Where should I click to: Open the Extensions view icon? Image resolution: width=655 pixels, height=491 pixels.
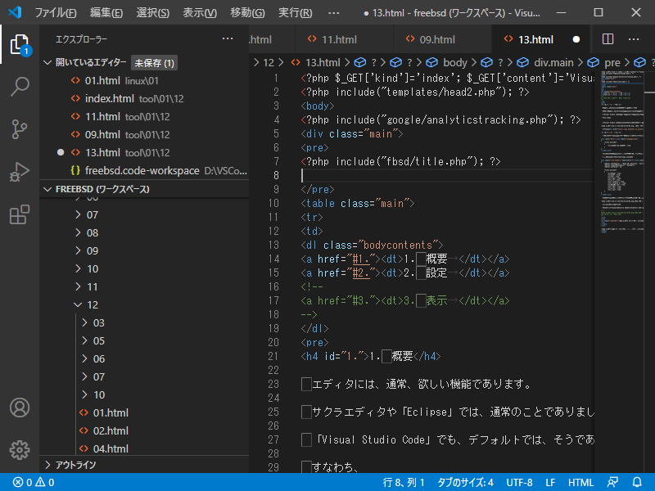(19, 215)
